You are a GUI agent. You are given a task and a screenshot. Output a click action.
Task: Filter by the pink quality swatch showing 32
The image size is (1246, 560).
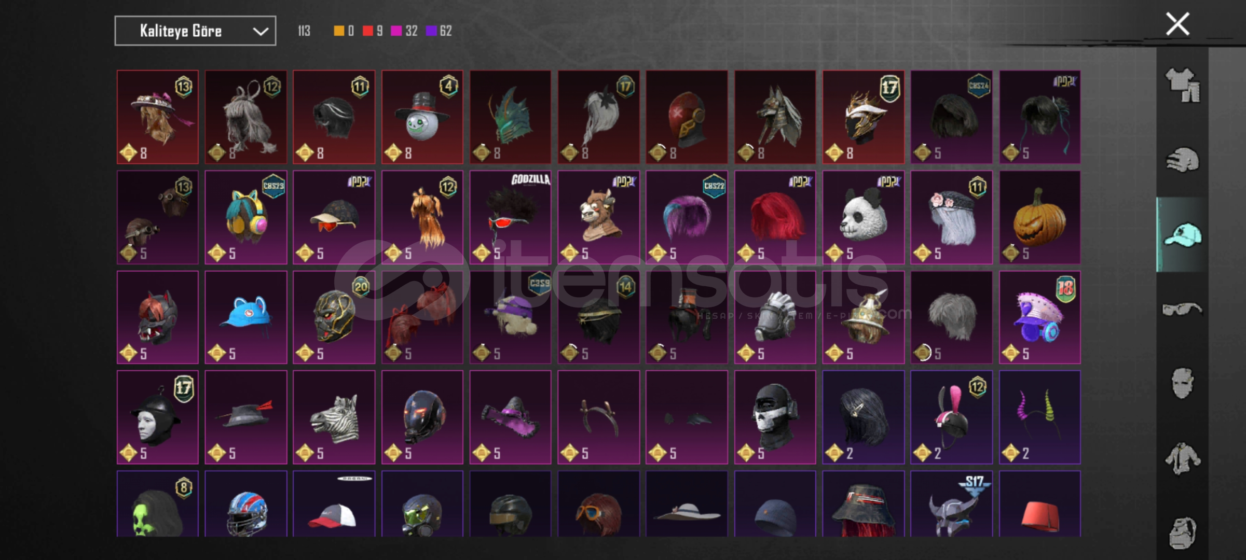(404, 31)
